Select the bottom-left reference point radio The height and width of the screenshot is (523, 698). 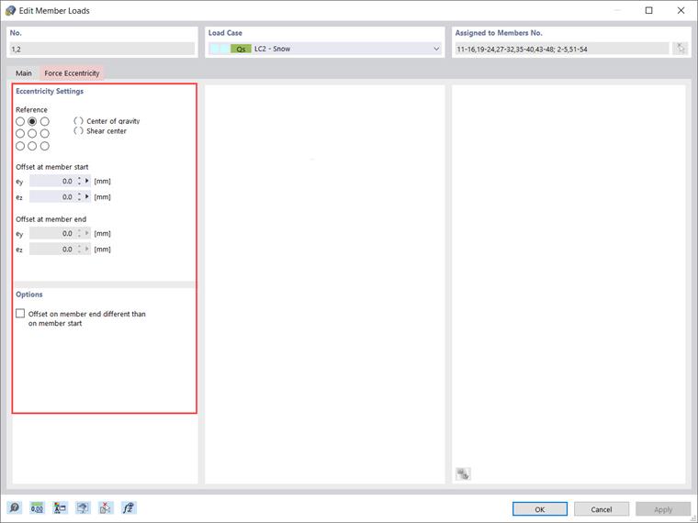tap(20, 146)
